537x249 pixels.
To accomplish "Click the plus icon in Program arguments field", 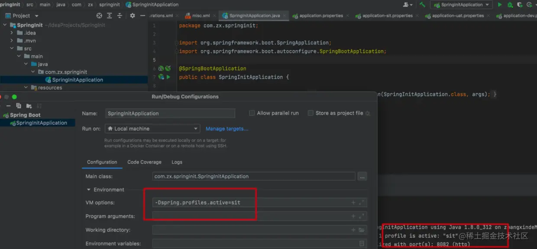I will (x=353, y=216).
